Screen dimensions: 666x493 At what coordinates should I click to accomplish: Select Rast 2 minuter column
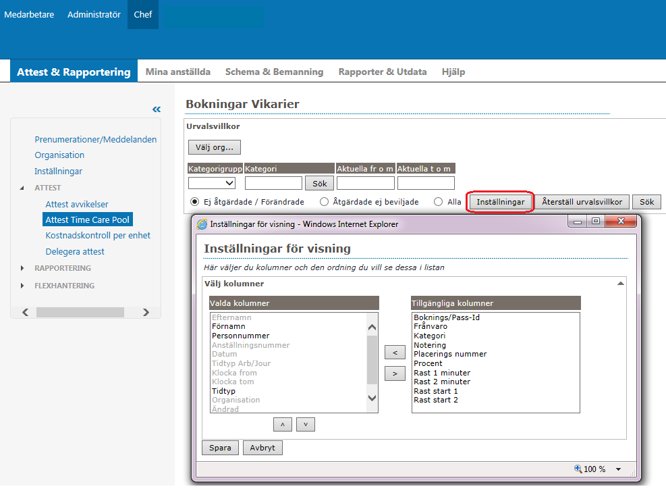[x=442, y=382]
